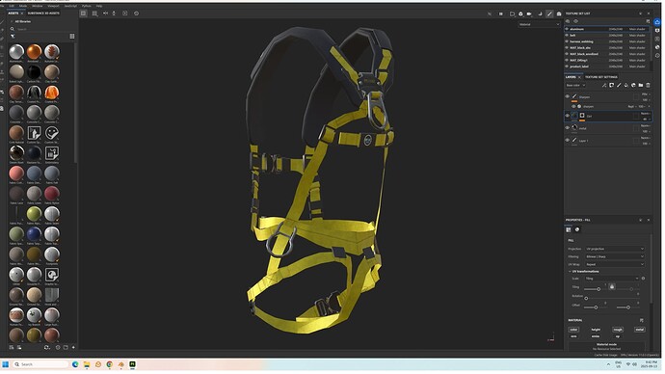
Task: Click the tiling lock icon in UV transformations
Action: (612, 287)
